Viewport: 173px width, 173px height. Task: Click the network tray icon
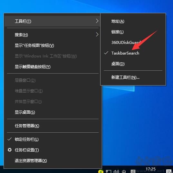(x=108, y=171)
